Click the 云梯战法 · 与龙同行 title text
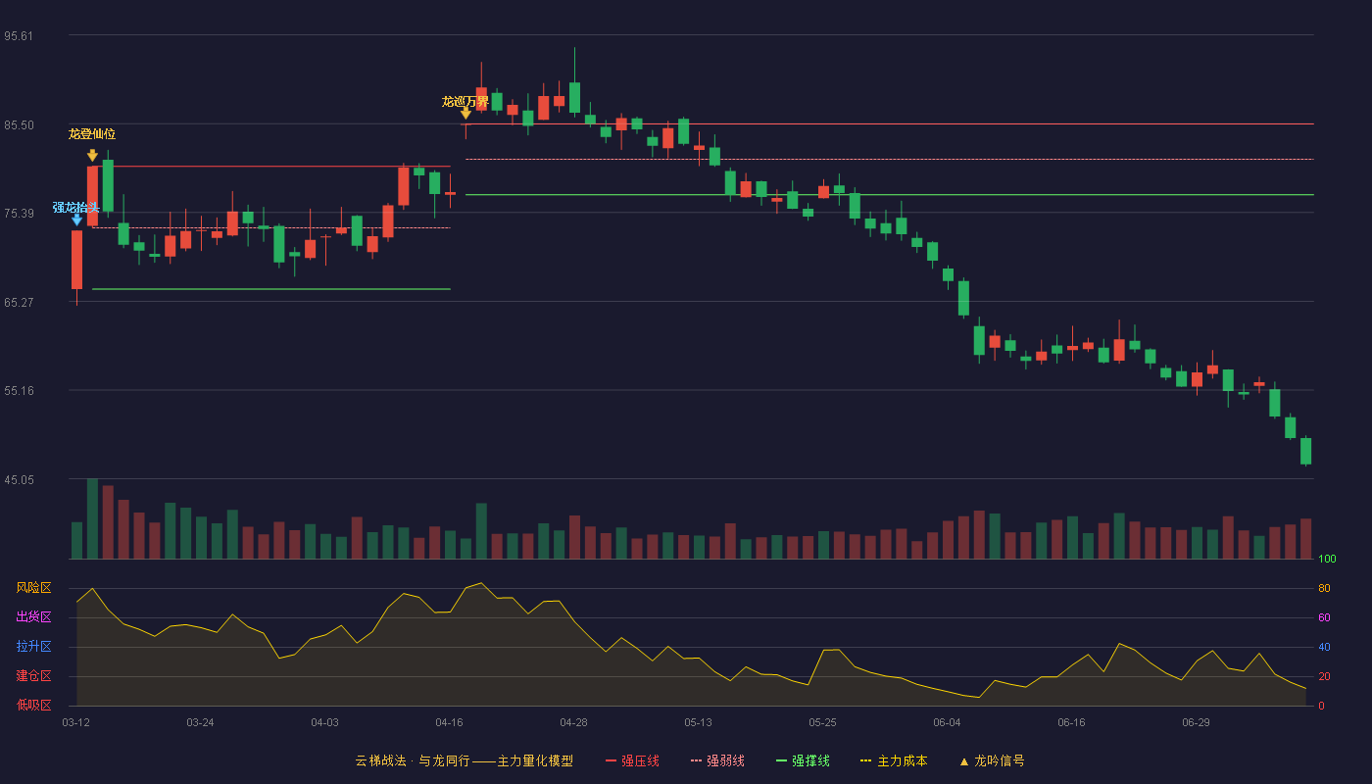 point(413,760)
